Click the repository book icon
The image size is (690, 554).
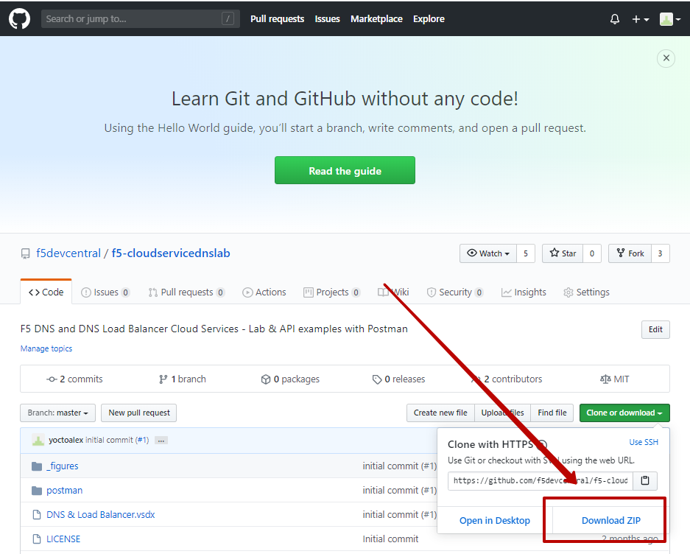26,253
